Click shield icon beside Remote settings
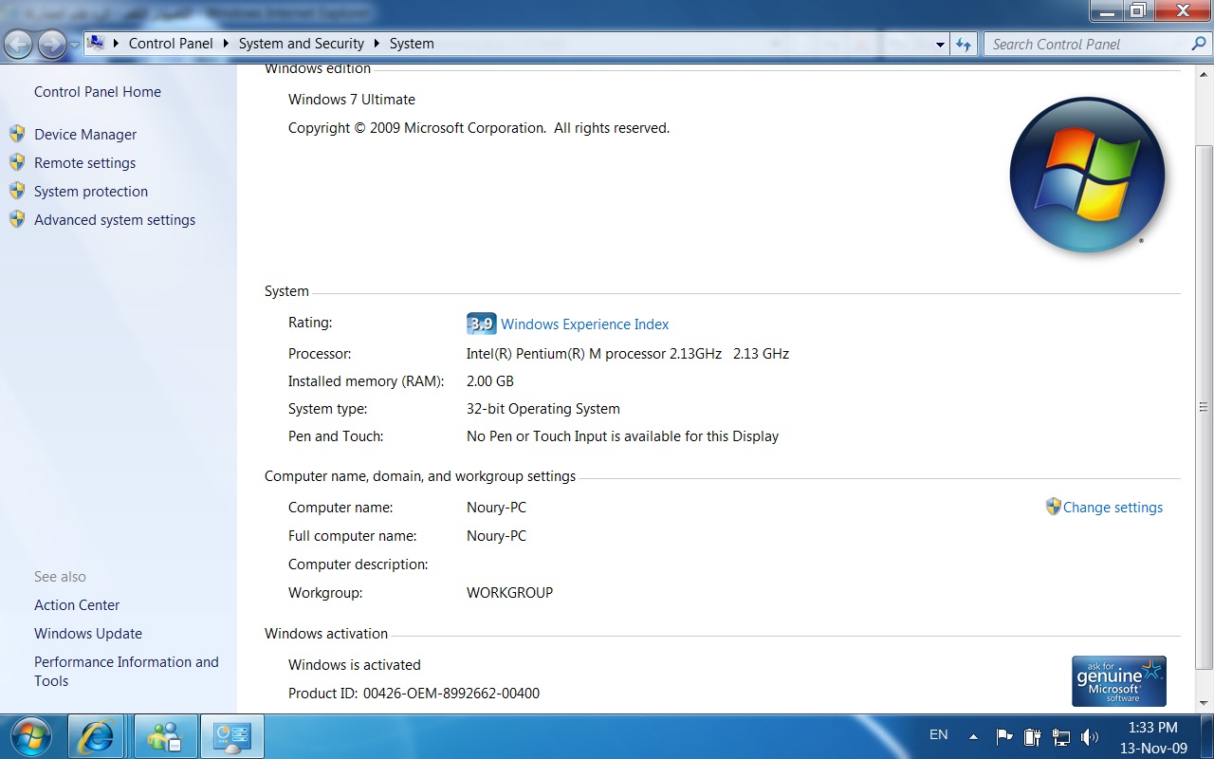Viewport: 1214px width, 759px height. point(17,162)
